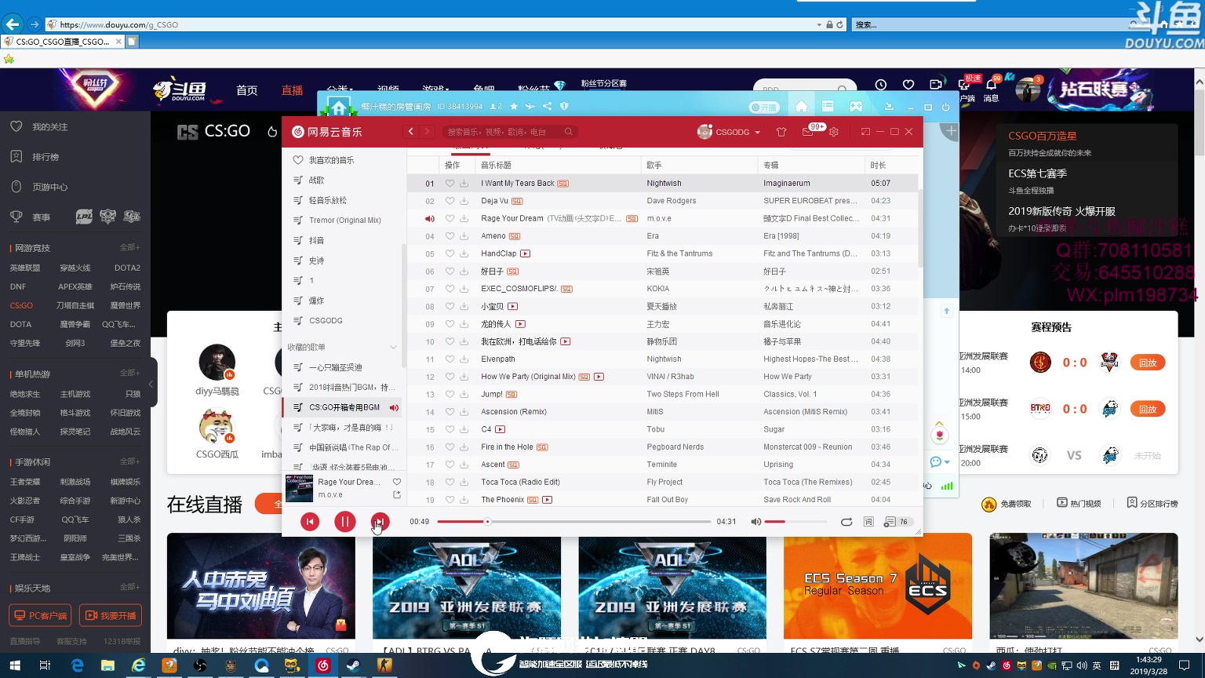The height and width of the screenshot is (678, 1205).
Task: Open File Explorer from the taskbar
Action: pos(107,665)
